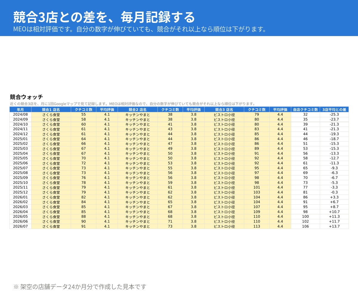Click rating 4.4 in the 2024/10 row
358x295 pixels.
pyautogui.click(x=280, y=124)
